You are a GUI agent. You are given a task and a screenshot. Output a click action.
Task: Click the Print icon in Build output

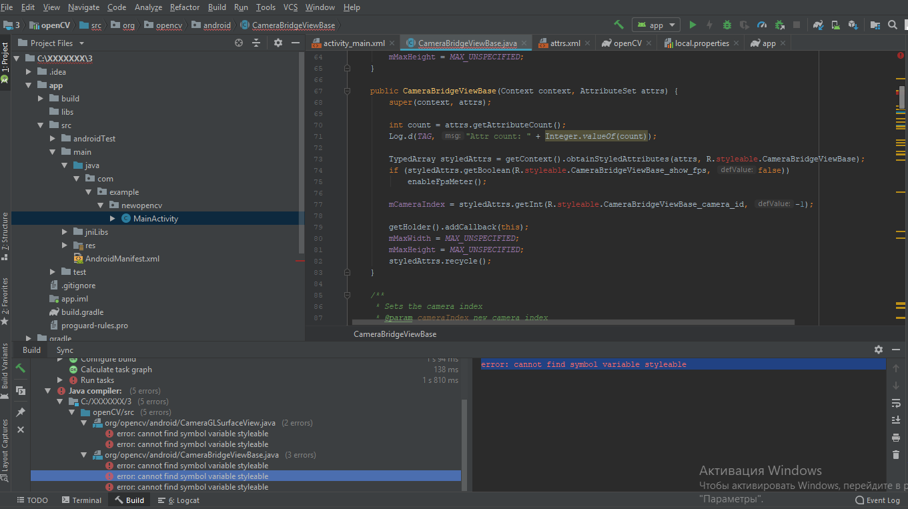tap(896, 438)
